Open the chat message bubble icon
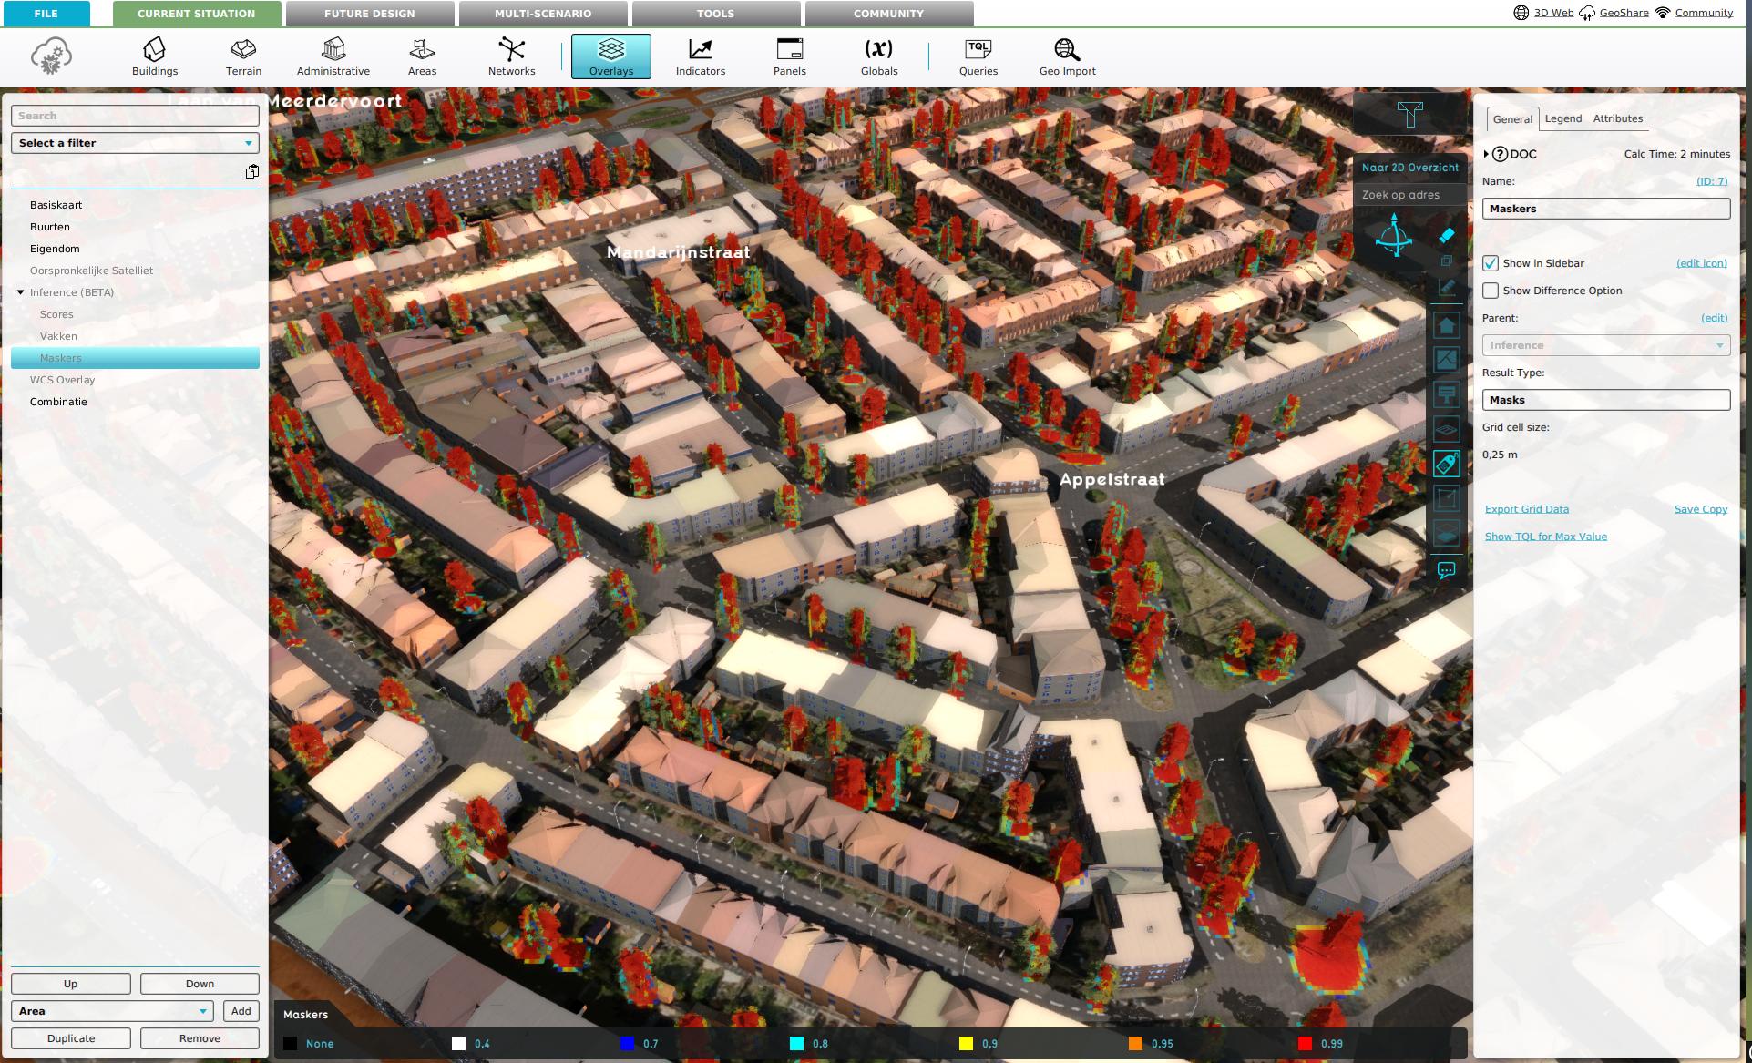 pyautogui.click(x=1446, y=571)
